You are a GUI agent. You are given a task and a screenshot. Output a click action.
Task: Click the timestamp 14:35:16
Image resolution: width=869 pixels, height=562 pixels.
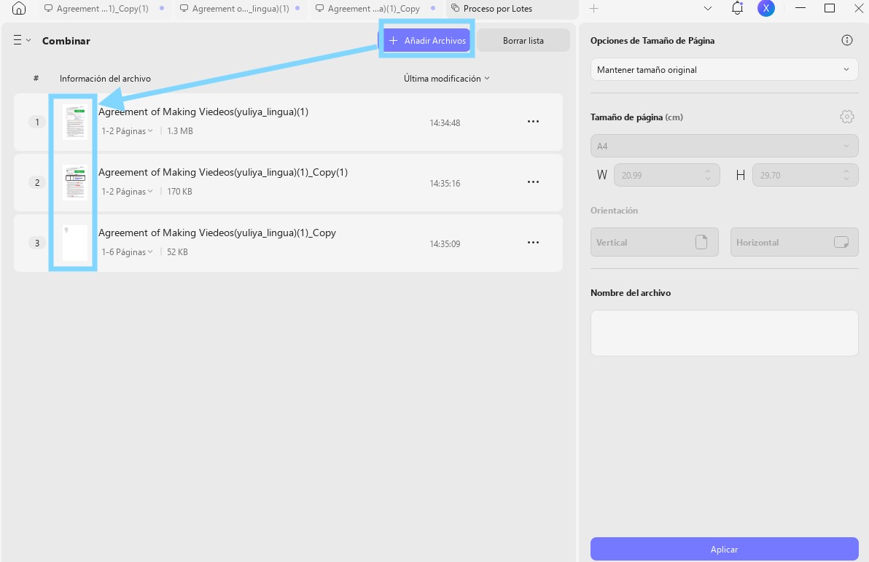pos(445,184)
